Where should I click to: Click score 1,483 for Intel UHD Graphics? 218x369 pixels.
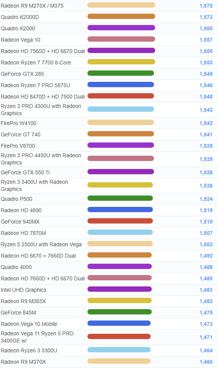click(x=206, y=290)
